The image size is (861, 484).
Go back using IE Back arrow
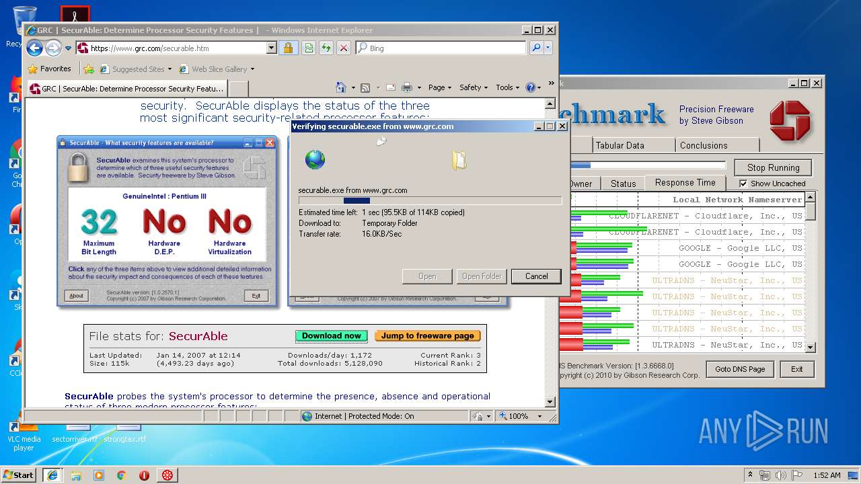34,48
